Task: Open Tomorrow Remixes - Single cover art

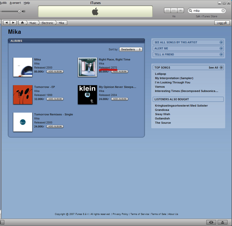Action: [23, 122]
